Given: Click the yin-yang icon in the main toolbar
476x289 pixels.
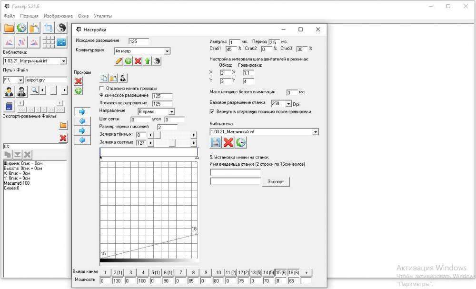Looking at the screenshot, I should [x=61, y=28].
